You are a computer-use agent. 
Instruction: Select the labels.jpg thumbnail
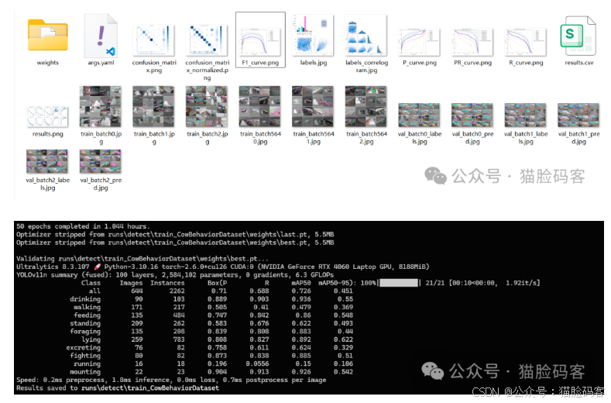[x=314, y=35]
